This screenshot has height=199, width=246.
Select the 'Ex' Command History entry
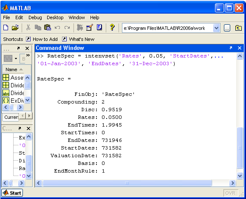pyautogui.click(x=22, y=138)
